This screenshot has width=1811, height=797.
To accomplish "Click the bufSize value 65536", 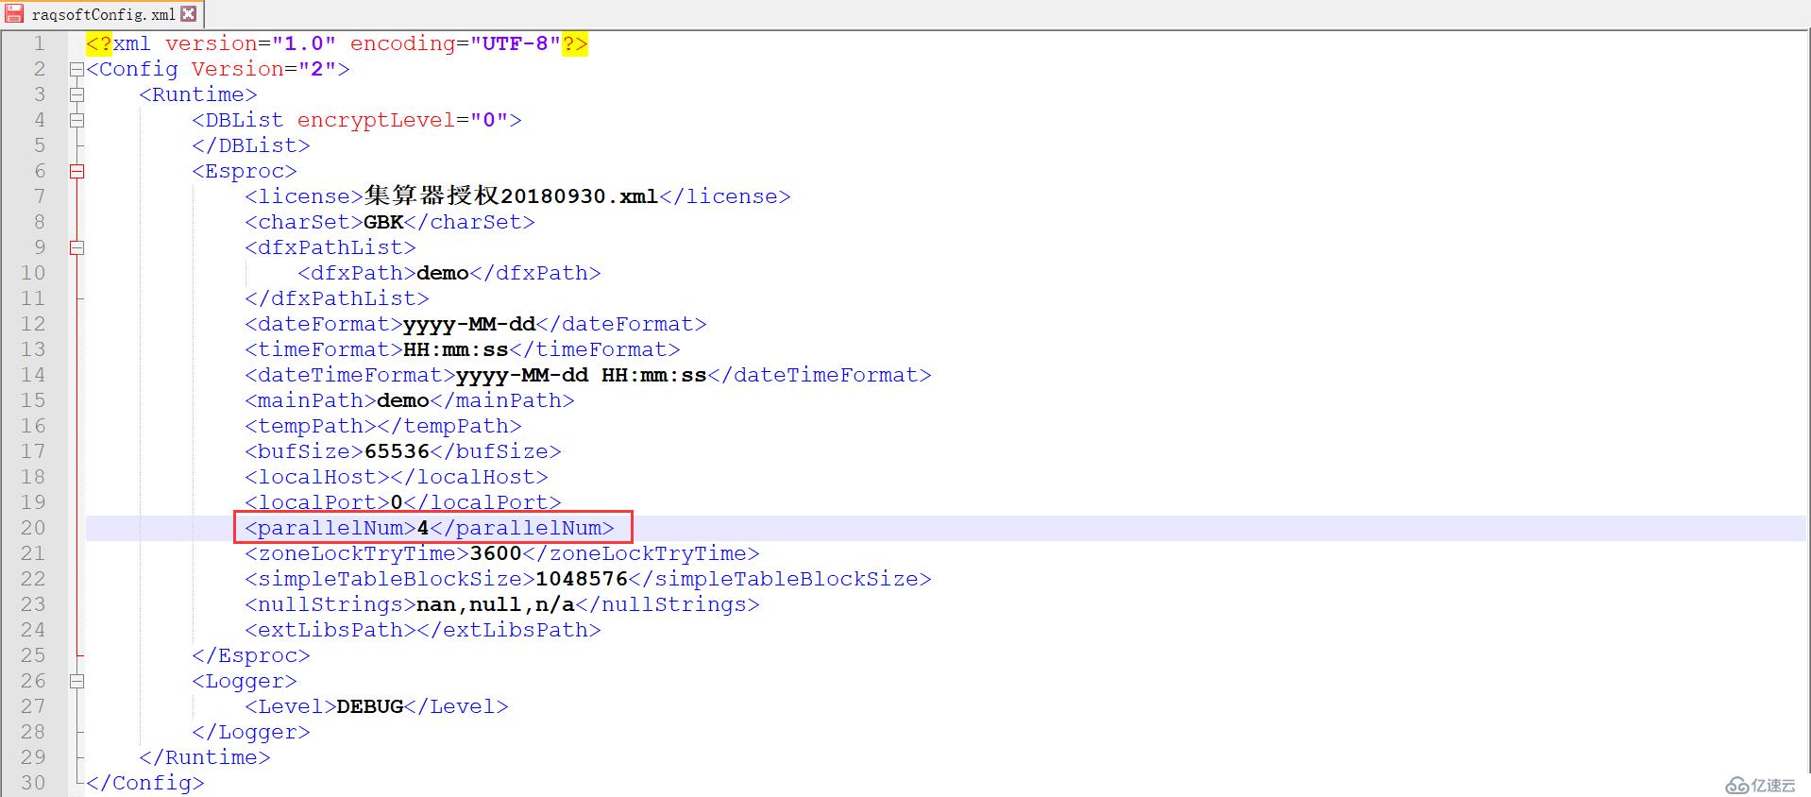I will (397, 451).
